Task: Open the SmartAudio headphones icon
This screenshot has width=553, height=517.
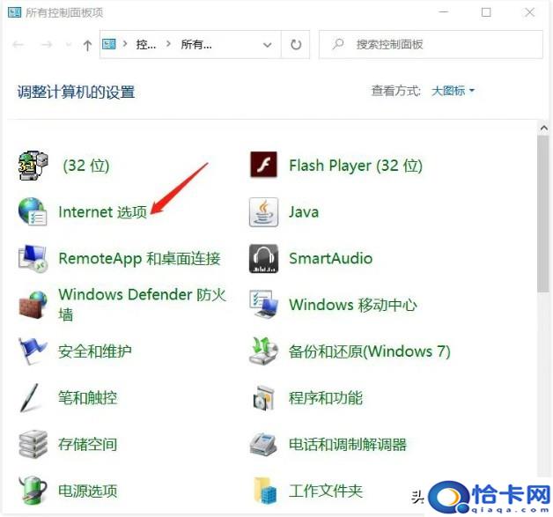Action: click(263, 259)
